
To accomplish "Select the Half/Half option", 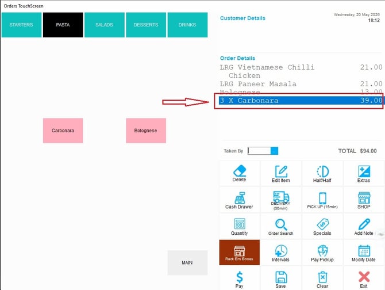I will click(322, 174).
